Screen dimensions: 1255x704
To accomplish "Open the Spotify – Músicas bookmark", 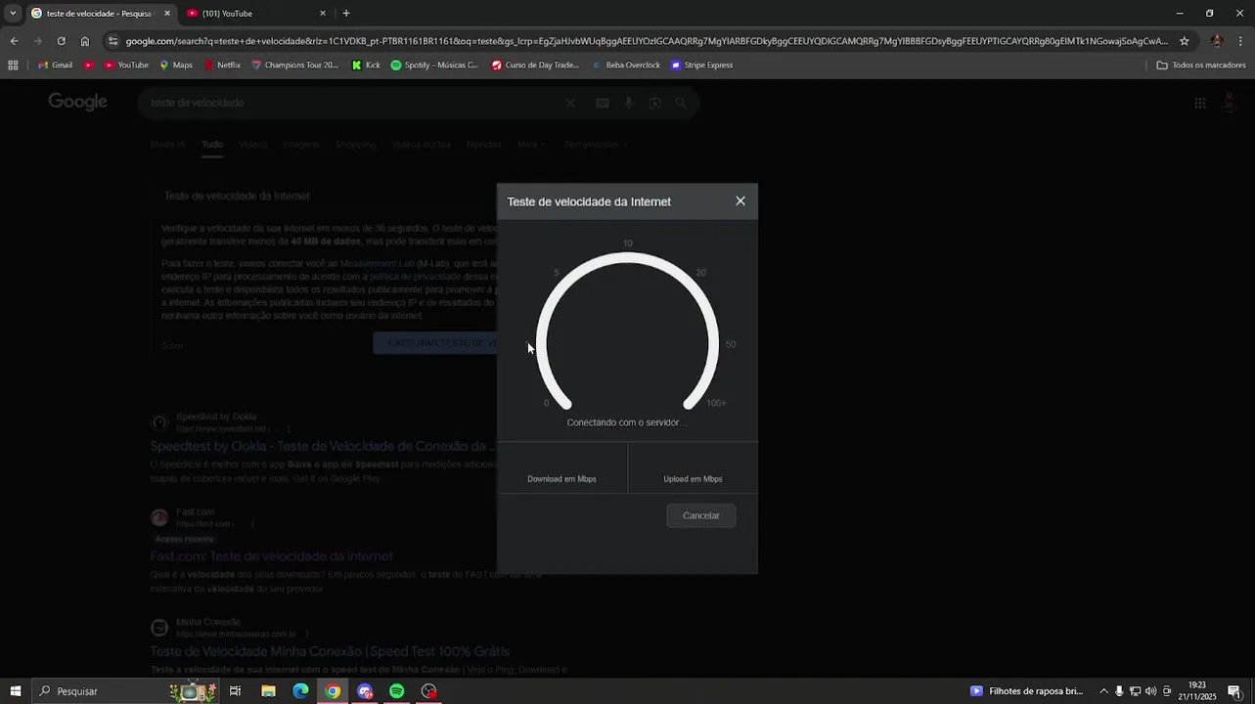I will [x=434, y=66].
